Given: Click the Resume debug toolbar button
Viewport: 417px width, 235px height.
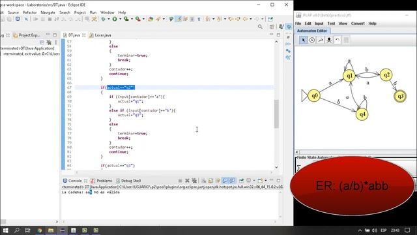Looking at the screenshot, I should click(36, 19).
